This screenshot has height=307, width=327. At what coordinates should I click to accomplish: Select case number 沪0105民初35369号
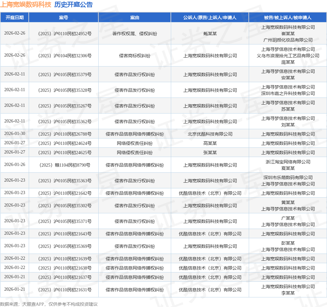tap(72, 246)
